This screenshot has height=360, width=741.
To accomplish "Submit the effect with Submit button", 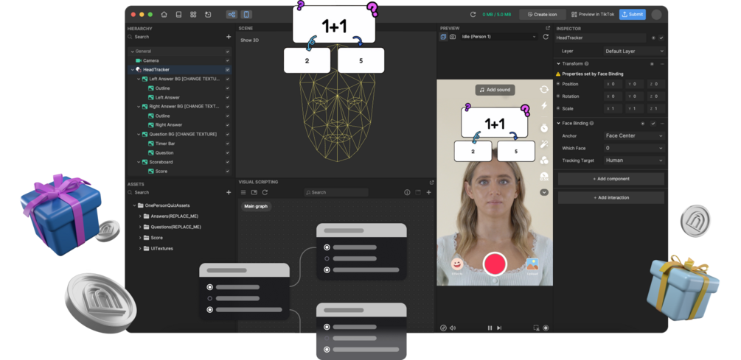I will 633,15.
